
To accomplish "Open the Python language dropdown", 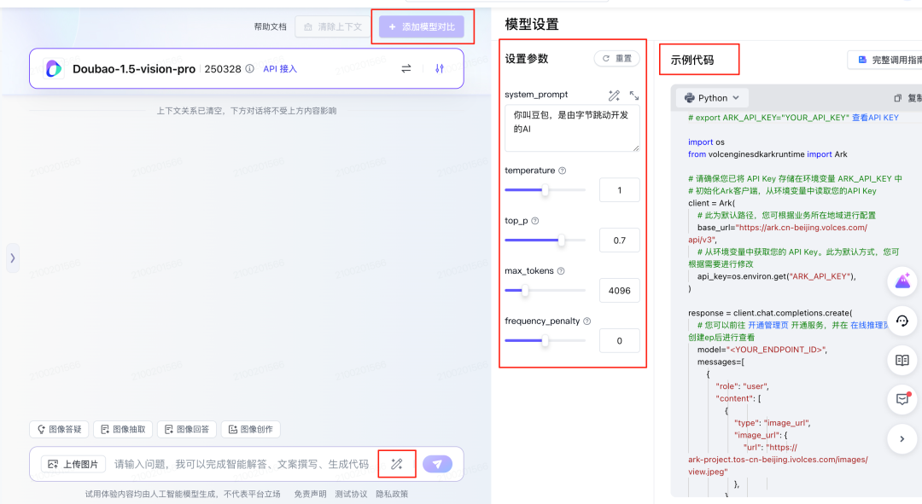I will click(x=711, y=98).
